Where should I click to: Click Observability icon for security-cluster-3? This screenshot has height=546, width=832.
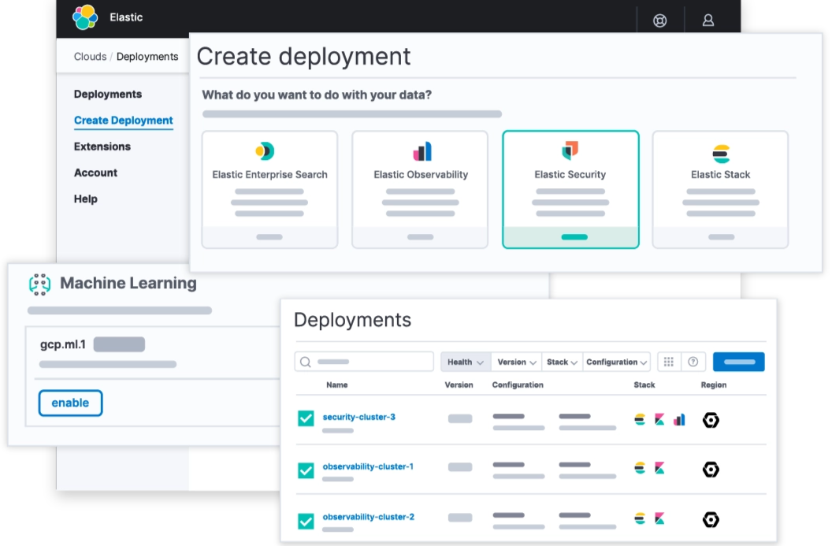[x=679, y=420]
